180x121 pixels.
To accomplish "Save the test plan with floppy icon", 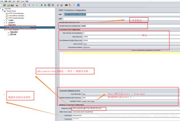I will point(12,5).
